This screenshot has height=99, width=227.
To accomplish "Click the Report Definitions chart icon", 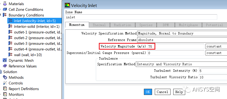I will click(5, 89).
